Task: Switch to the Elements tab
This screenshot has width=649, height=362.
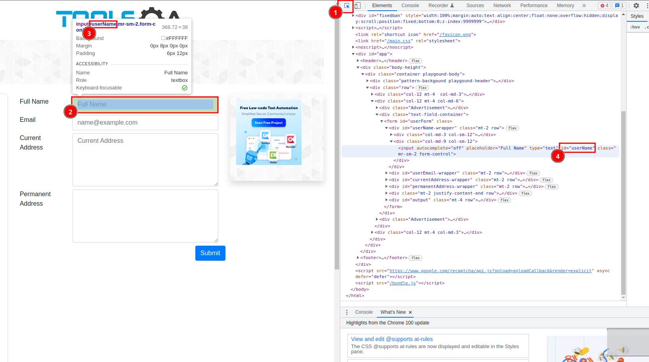Action: 382,6
